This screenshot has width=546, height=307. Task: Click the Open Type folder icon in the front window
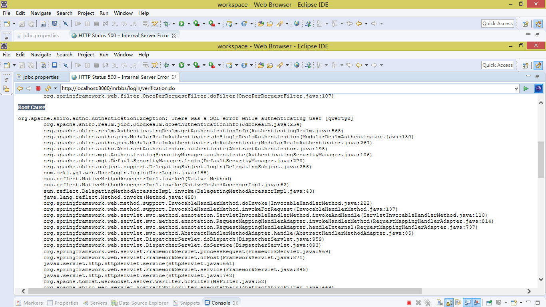tap(261, 65)
